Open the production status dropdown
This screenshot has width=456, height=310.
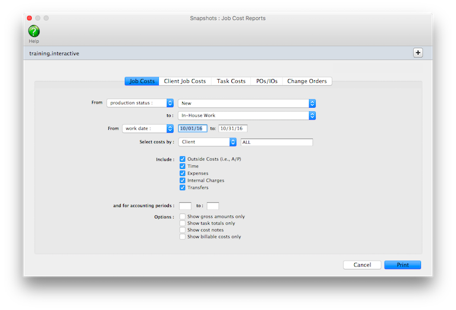coord(140,103)
